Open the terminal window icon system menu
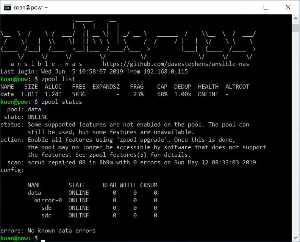Screen dimensions: 300x242 (x=7, y=8)
